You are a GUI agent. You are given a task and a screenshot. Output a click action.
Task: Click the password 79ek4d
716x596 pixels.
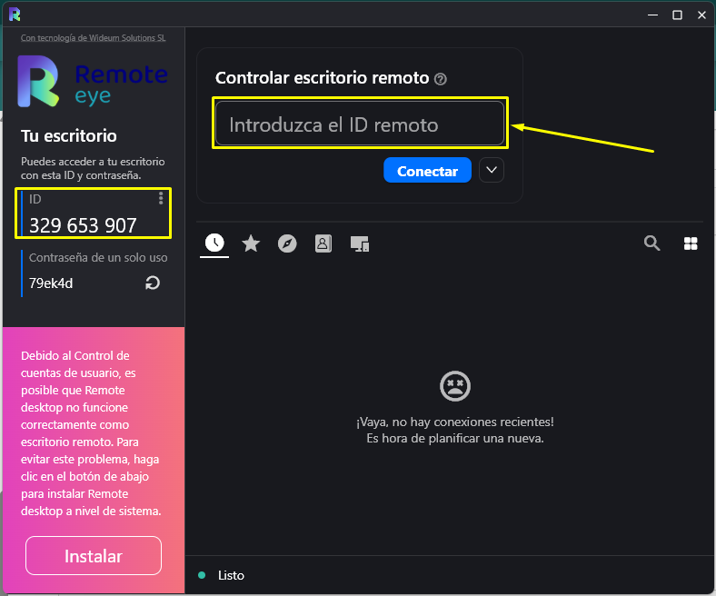(x=51, y=283)
